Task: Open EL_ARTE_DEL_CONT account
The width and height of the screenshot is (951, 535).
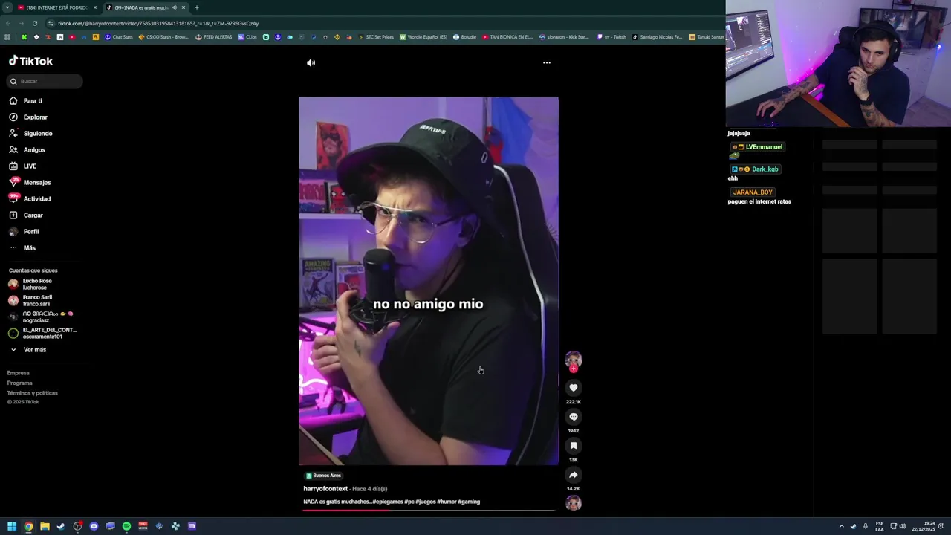Action: point(41,333)
